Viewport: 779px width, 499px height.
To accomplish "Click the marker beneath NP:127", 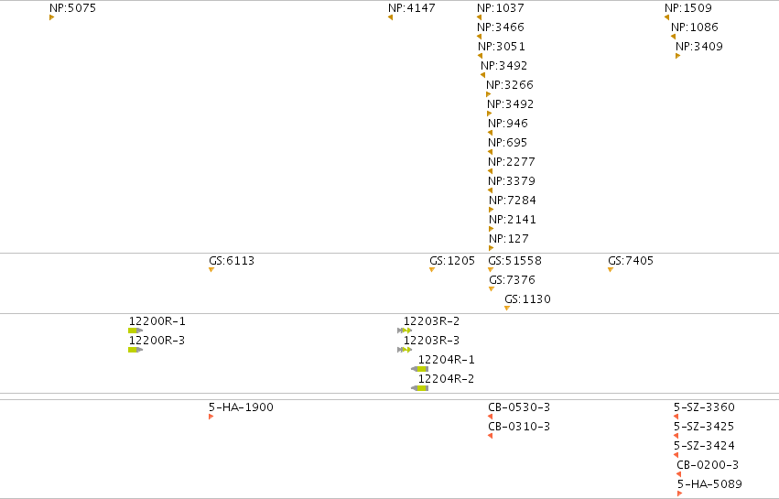I will pyautogui.click(x=492, y=248).
